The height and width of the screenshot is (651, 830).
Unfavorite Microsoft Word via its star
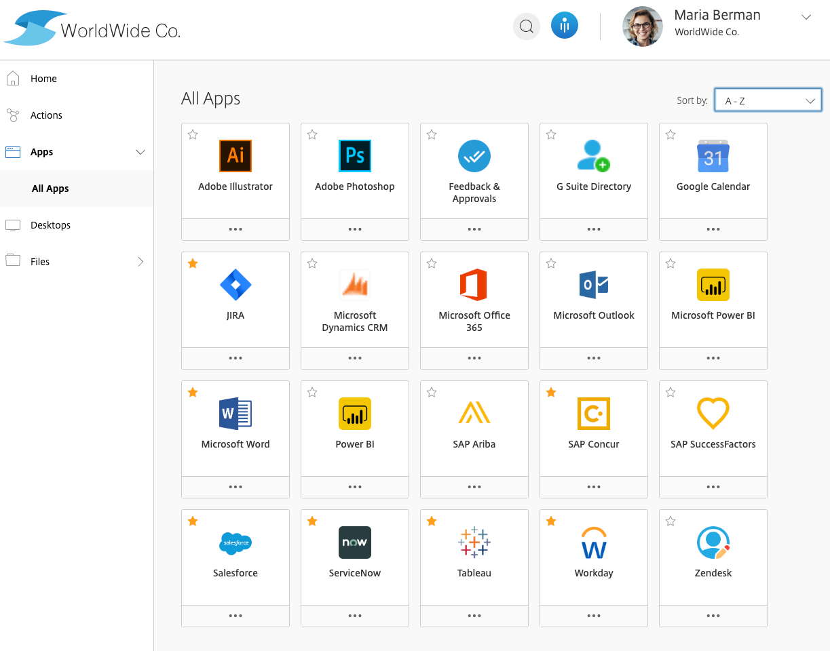click(x=193, y=392)
